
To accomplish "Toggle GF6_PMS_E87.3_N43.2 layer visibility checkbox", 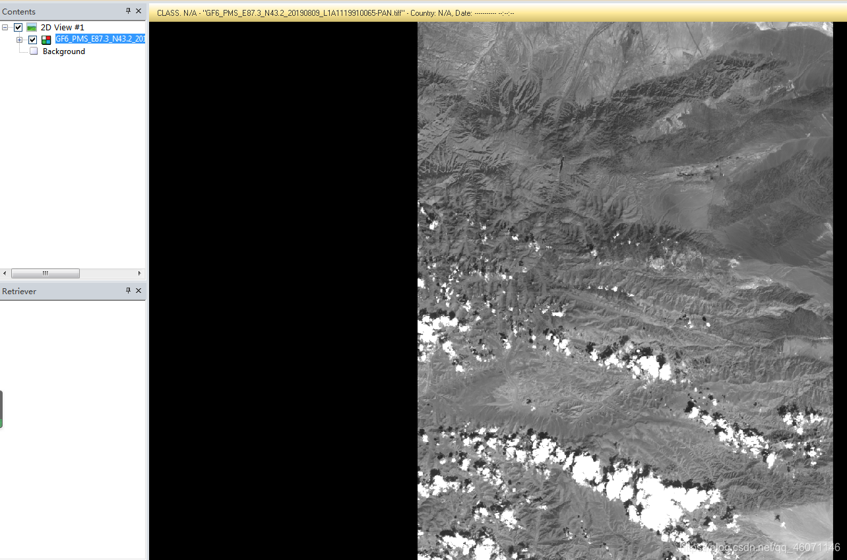I will pos(33,40).
